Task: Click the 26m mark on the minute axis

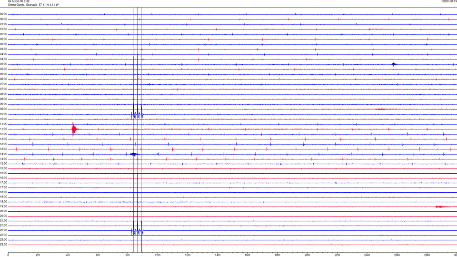Action: tap(397, 255)
